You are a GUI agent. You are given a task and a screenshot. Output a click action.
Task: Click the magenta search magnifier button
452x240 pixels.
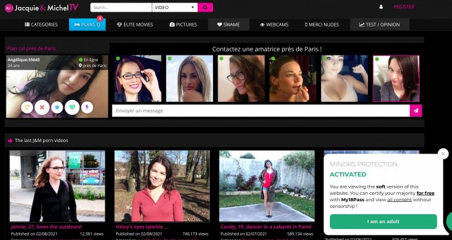coord(205,8)
